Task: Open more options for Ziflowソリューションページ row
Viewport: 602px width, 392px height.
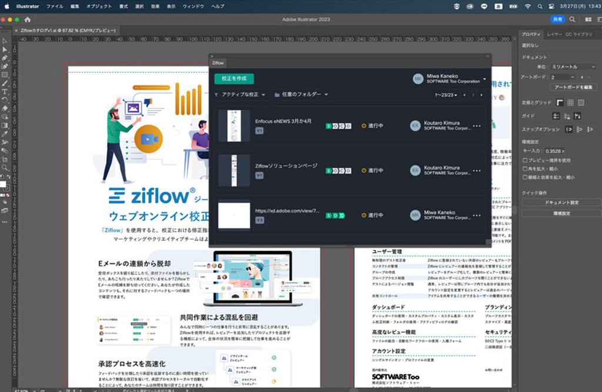Action: 477,170
